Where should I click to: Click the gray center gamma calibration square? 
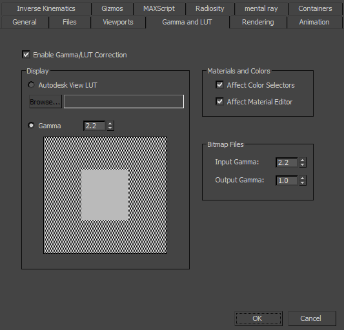coord(105,195)
